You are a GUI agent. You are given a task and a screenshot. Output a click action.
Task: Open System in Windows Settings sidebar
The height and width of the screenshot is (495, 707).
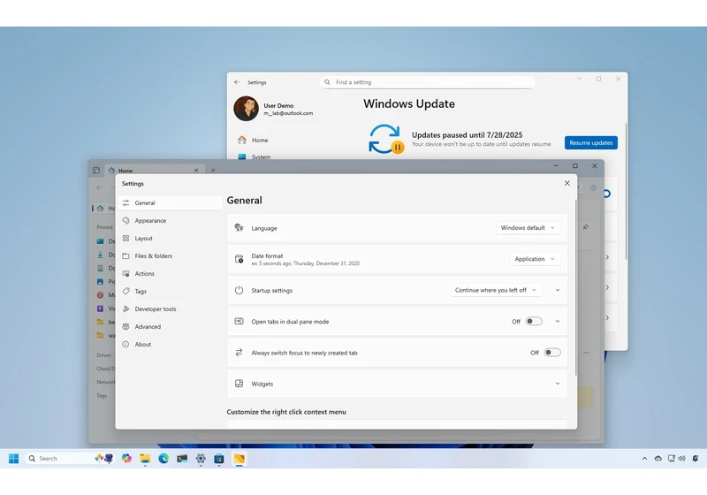pyautogui.click(x=261, y=156)
